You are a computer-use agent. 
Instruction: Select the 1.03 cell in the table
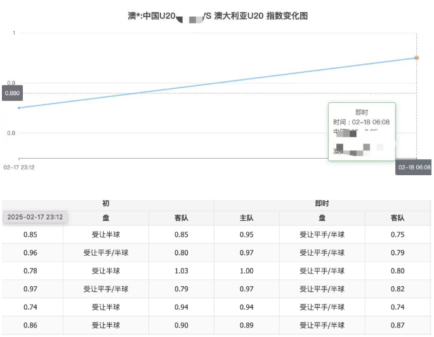click(181, 271)
